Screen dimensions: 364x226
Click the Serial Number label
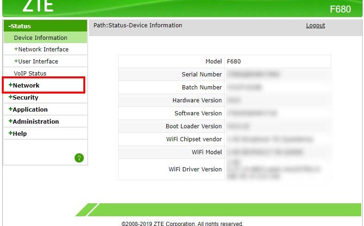pyautogui.click(x=202, y=75)
